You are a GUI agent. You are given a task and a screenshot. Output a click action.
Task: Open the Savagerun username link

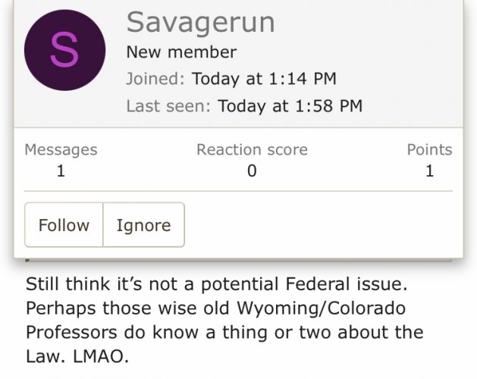(x=200, y=23)
